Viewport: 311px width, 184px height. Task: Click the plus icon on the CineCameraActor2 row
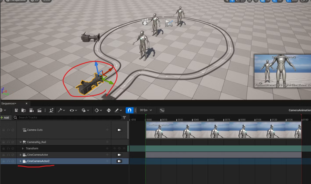[x=107, y=161]
